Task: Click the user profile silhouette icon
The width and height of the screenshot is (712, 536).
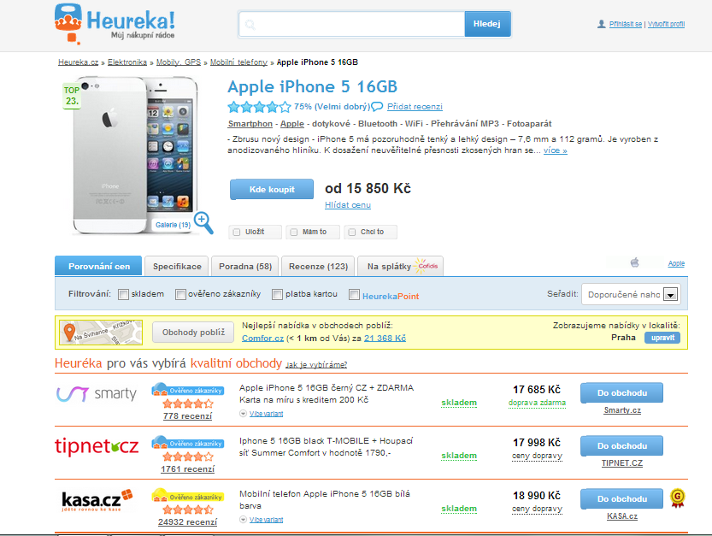Action: click(601, 24)
